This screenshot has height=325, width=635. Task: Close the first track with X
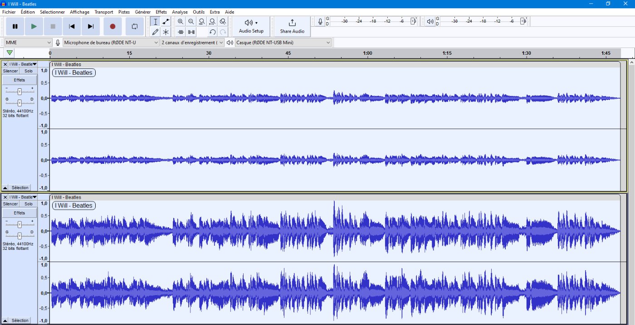(5, 64)
